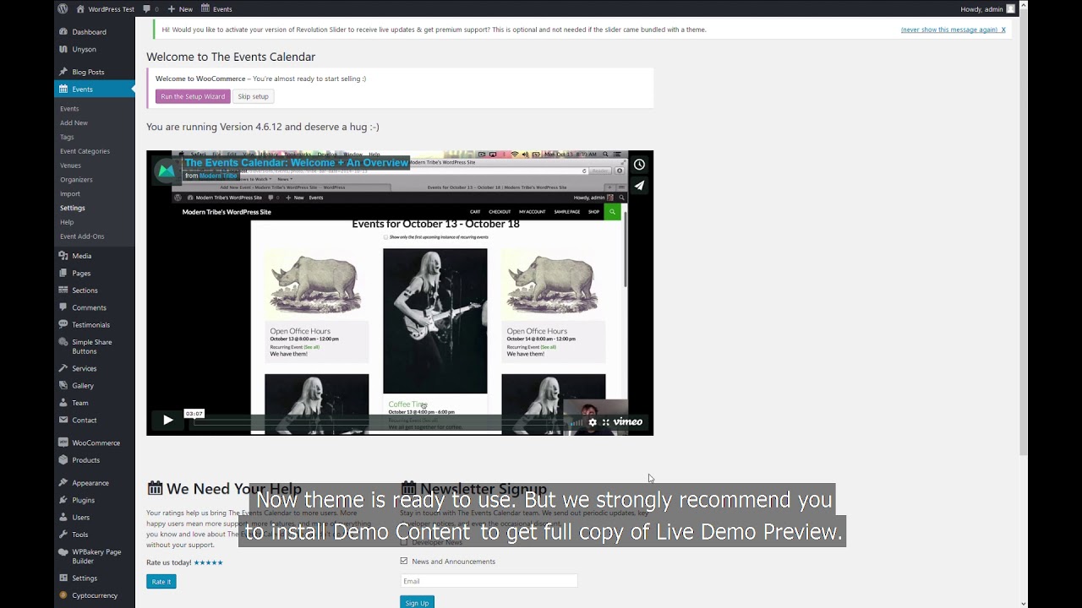The height and width of the screenshot is (608, 1082).
Task: Open Event Add-Ons submenu
Action: tap(82, 236)
